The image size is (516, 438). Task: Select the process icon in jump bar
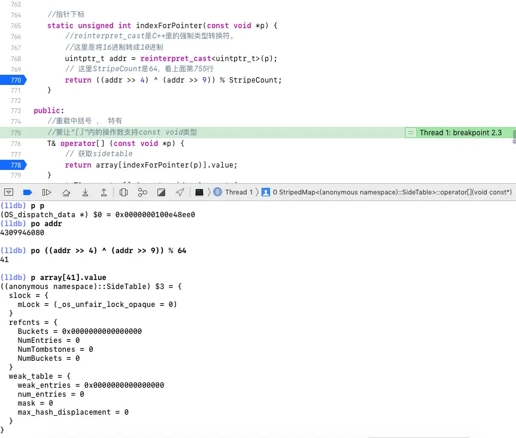click(x=199, y=192)
